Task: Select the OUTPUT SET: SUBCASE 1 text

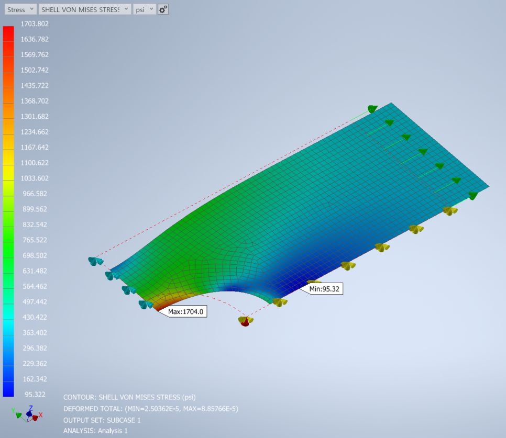Action: tap(102, 420)
